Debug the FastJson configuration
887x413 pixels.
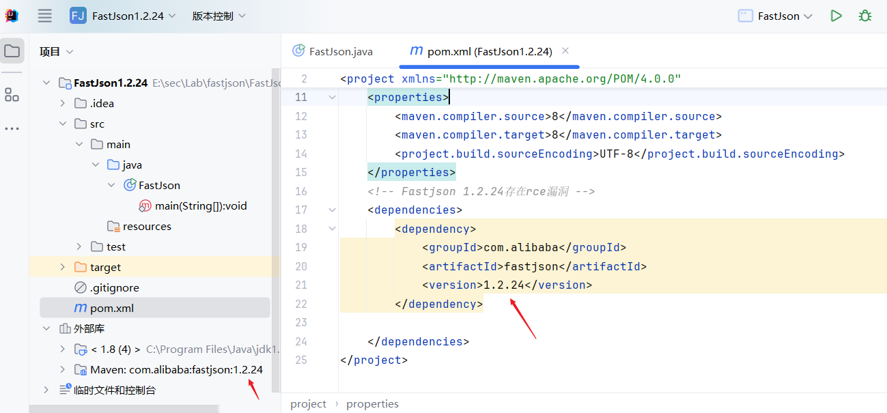pyautogui.click(x=865, y=16)
